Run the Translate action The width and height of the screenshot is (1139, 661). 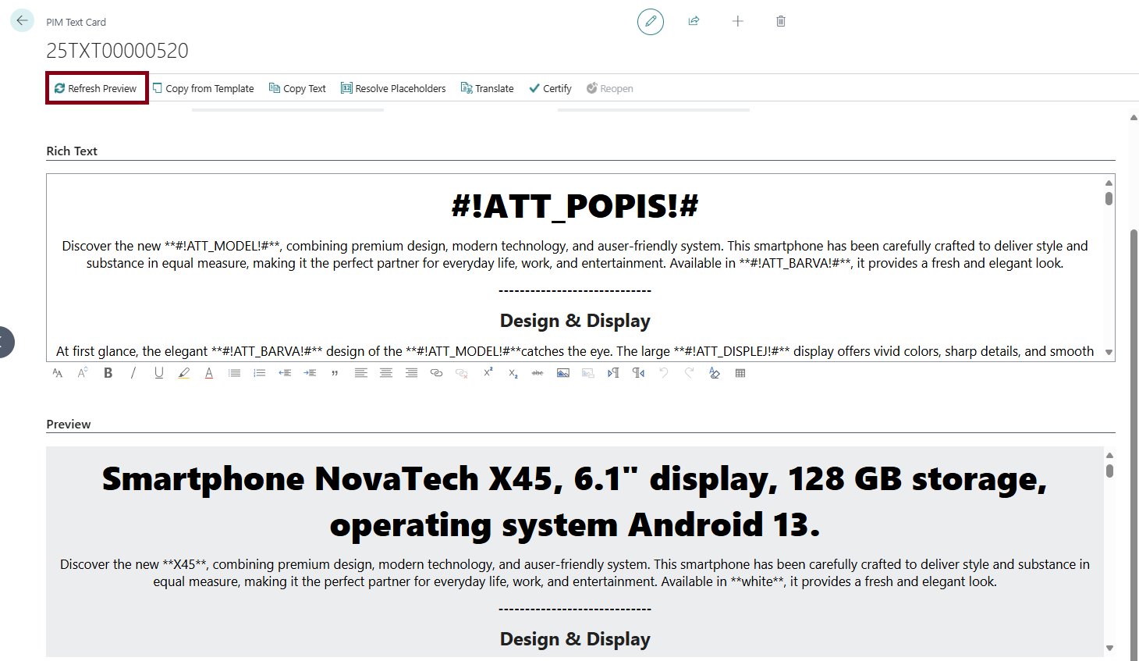point(487,87)
